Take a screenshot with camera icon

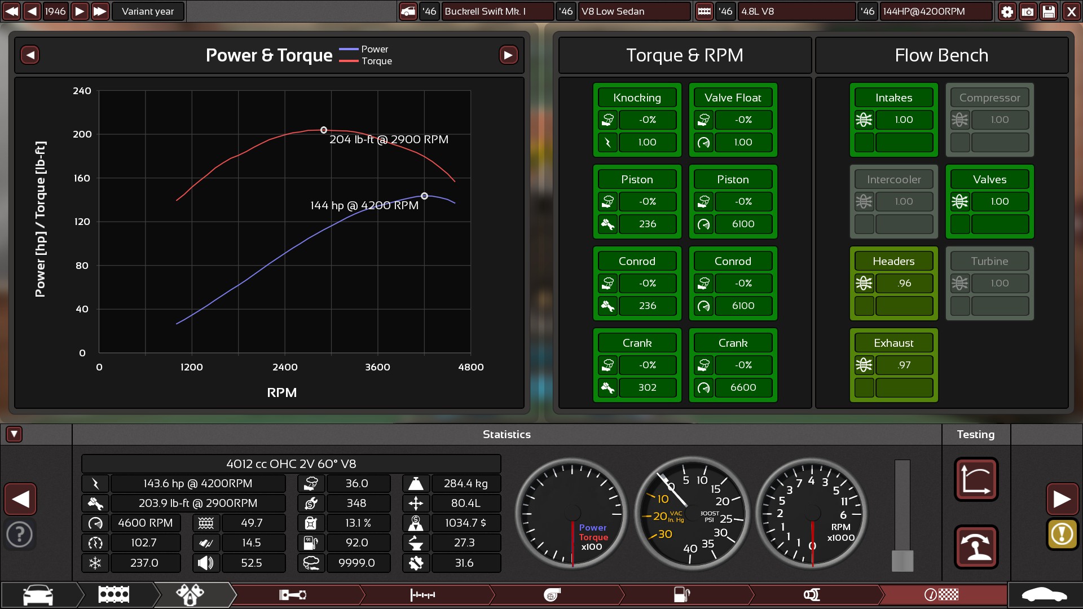tap(1028, 11)
